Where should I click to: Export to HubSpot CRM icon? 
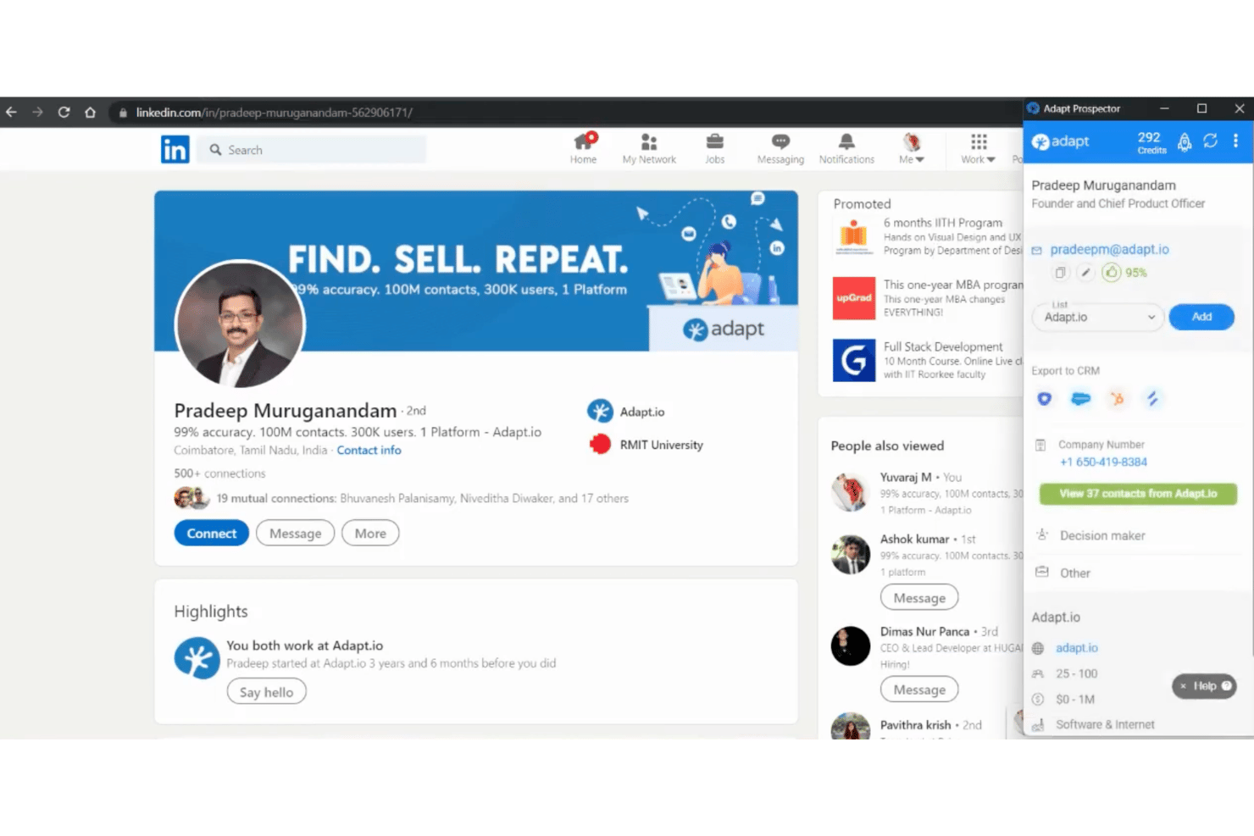tap(1118, 399)
